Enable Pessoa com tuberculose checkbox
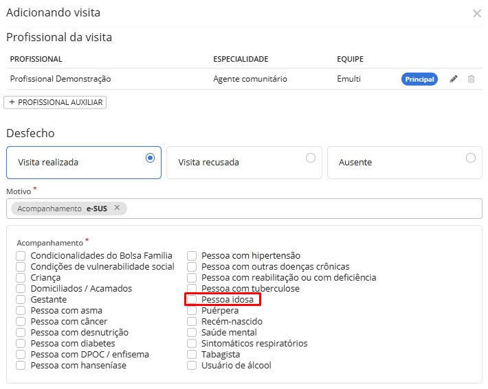 coord(192,289)
